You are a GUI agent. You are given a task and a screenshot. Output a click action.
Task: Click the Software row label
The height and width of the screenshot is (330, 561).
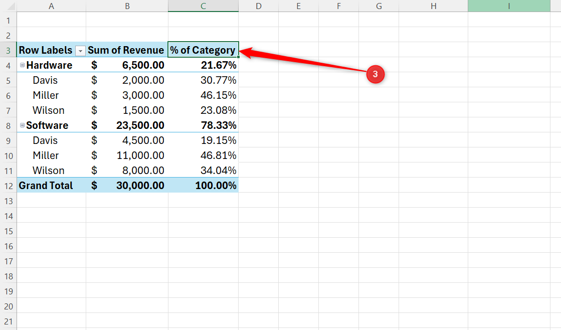(47, 125)
